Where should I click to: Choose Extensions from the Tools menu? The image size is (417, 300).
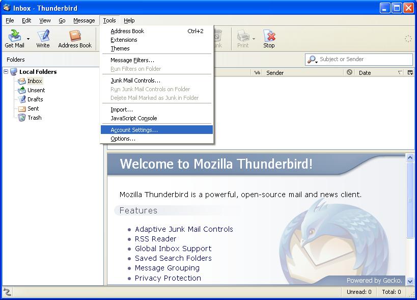pos(157,40)
